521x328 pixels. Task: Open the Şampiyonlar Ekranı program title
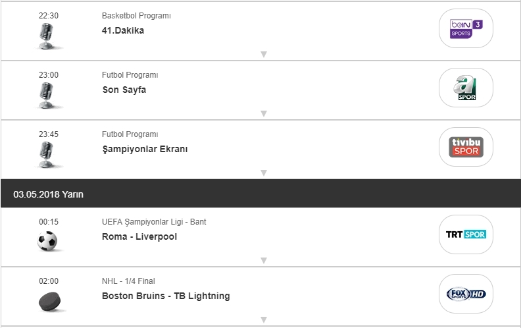(145, 149)
